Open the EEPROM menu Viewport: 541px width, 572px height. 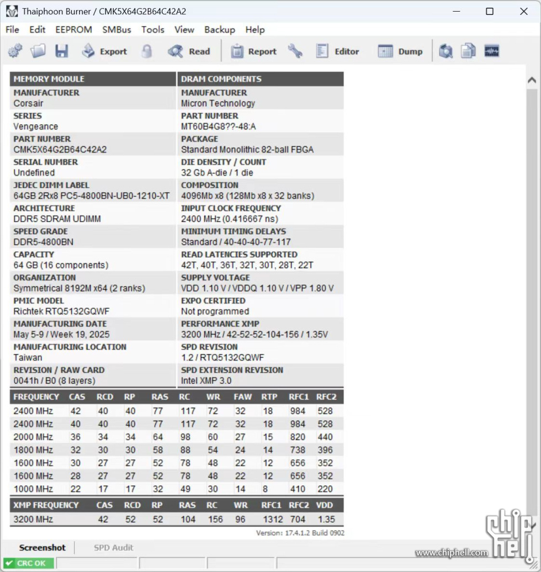pyautogui.click(x=73, y=30)
